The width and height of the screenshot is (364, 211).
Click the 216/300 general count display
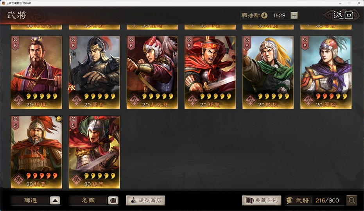click(327, 200)
